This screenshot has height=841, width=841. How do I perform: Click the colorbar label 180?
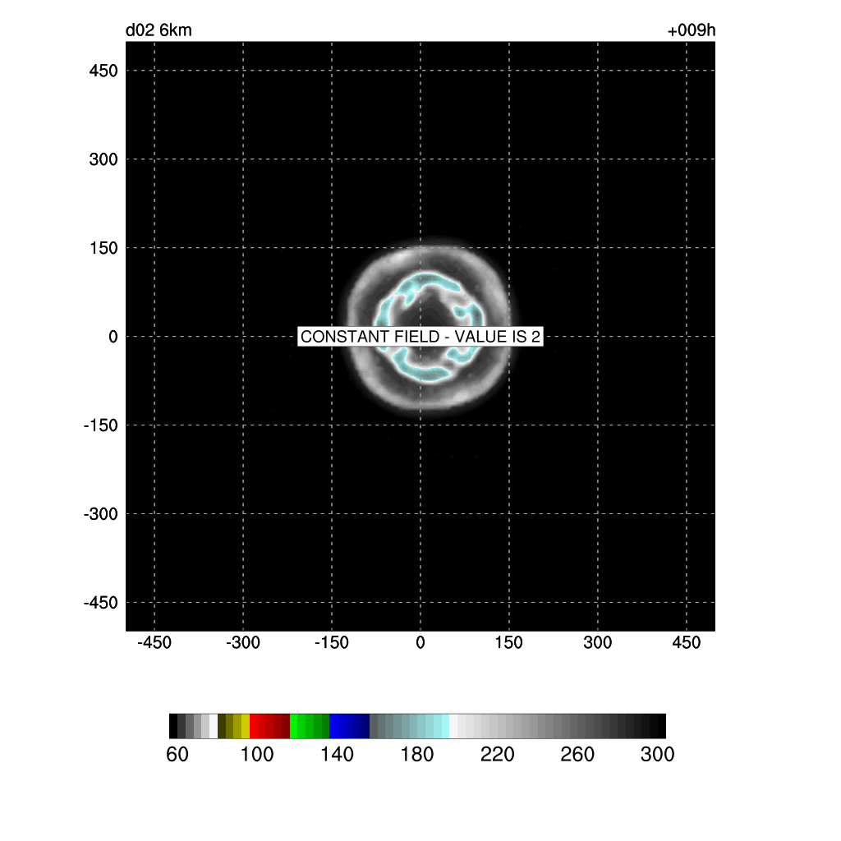[x=416, y=754]
